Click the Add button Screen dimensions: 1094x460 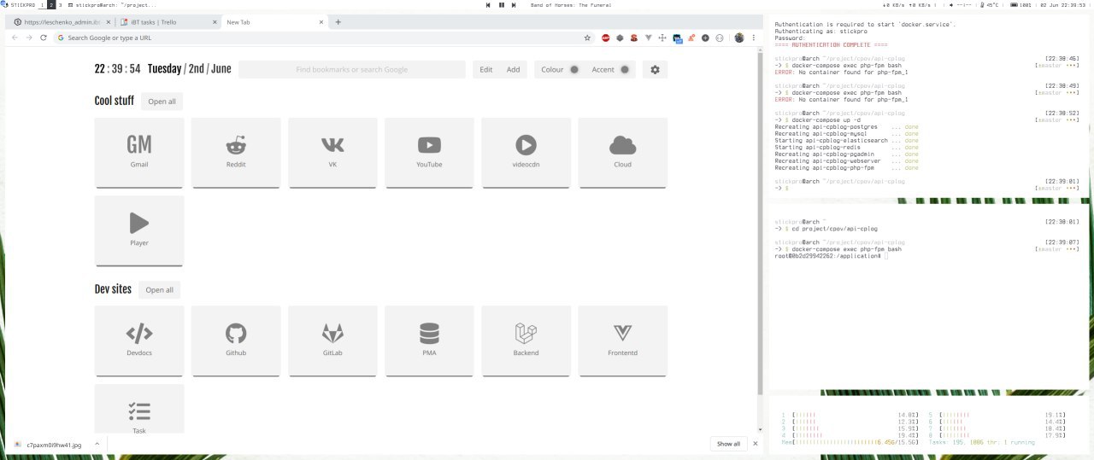(x=513, y=70)
